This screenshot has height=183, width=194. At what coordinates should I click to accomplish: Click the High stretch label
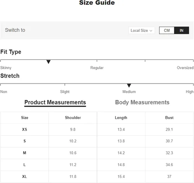pyautogui.click(x=190, y=92)
